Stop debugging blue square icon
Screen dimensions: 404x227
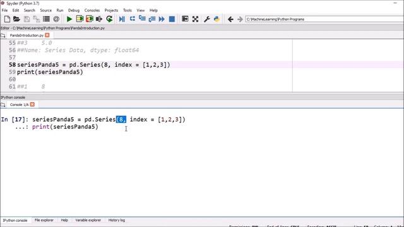click(172, 19)
